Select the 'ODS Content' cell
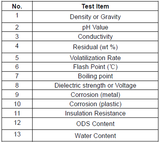This screenshot has width=160, height=143. coord(95,124)
